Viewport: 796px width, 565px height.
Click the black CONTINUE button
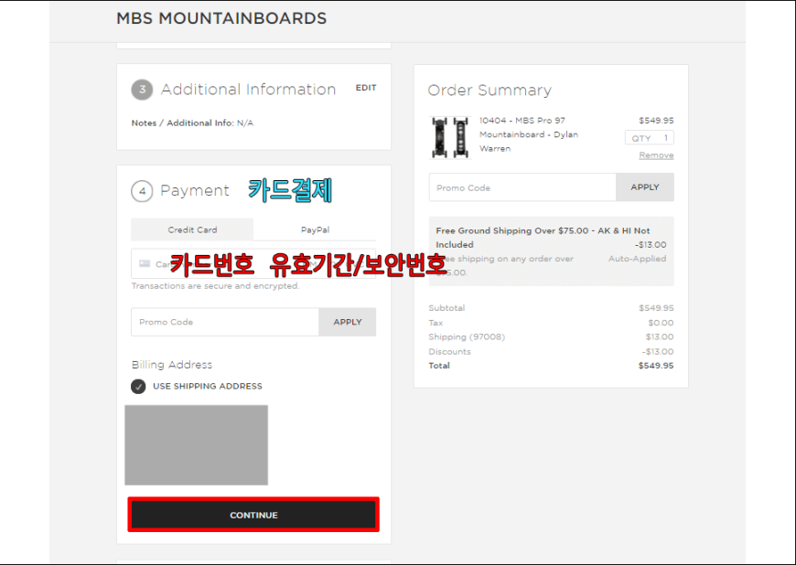[253, 515]
